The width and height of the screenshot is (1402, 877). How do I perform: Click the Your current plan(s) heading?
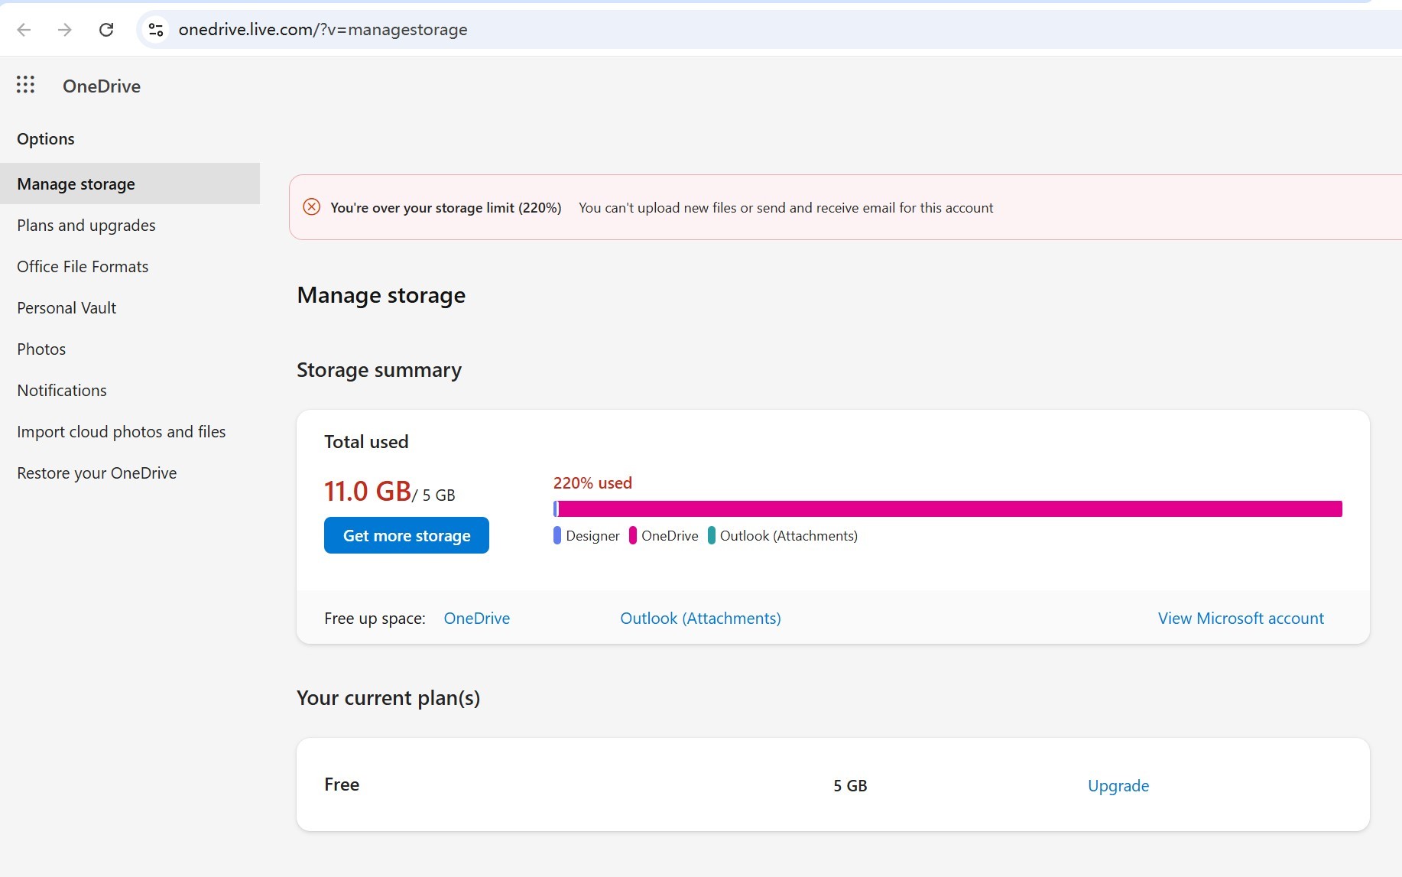point(388,698)
